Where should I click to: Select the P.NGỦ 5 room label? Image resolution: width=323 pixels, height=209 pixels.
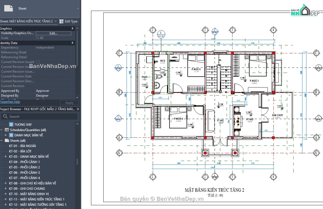196,69
